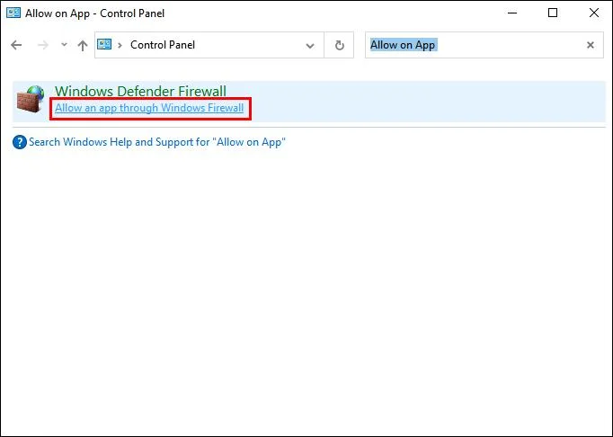Select the Control Panel breadcrumb
613x437 pixels.
[x=163, y=45]
